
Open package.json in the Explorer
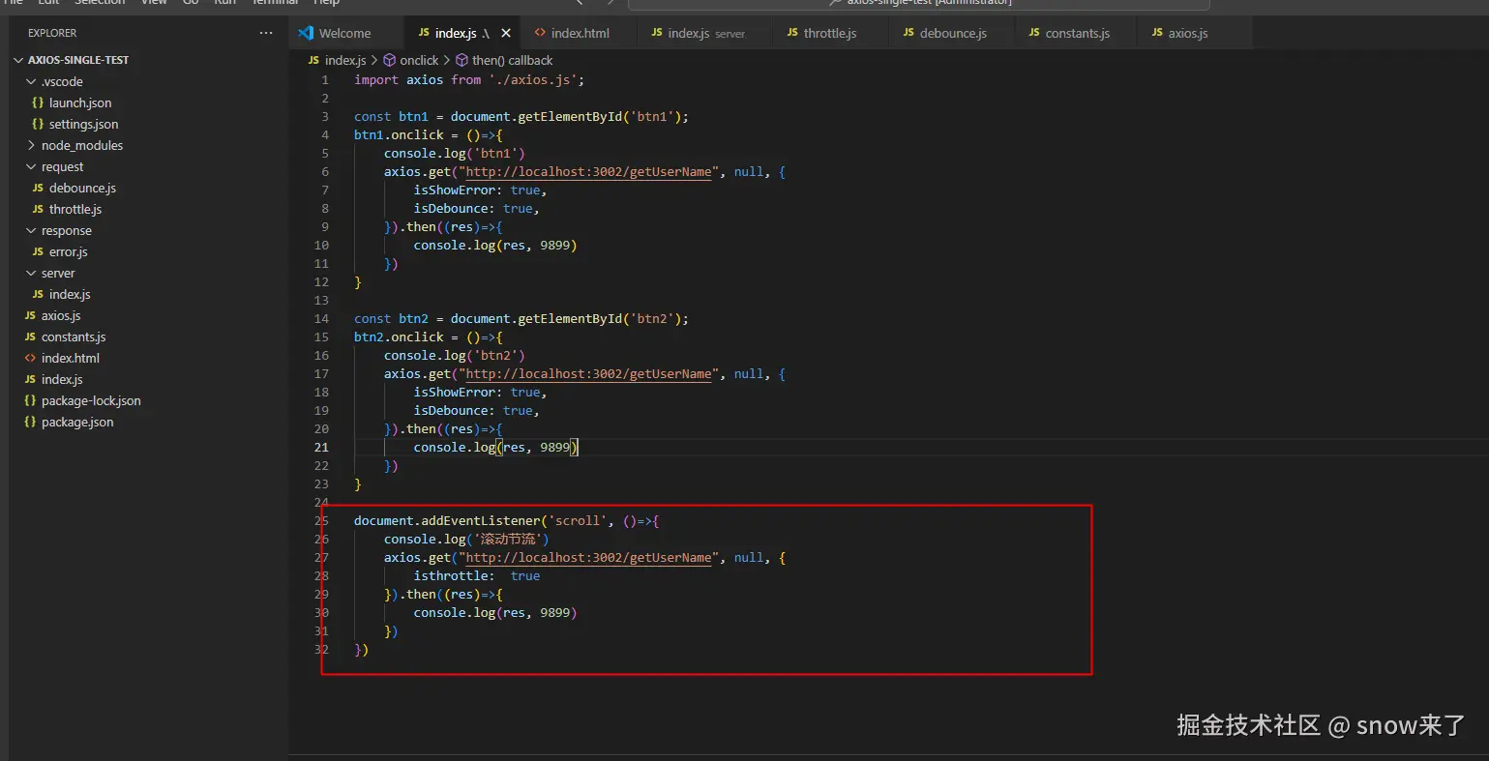click(x=77, y=422)
